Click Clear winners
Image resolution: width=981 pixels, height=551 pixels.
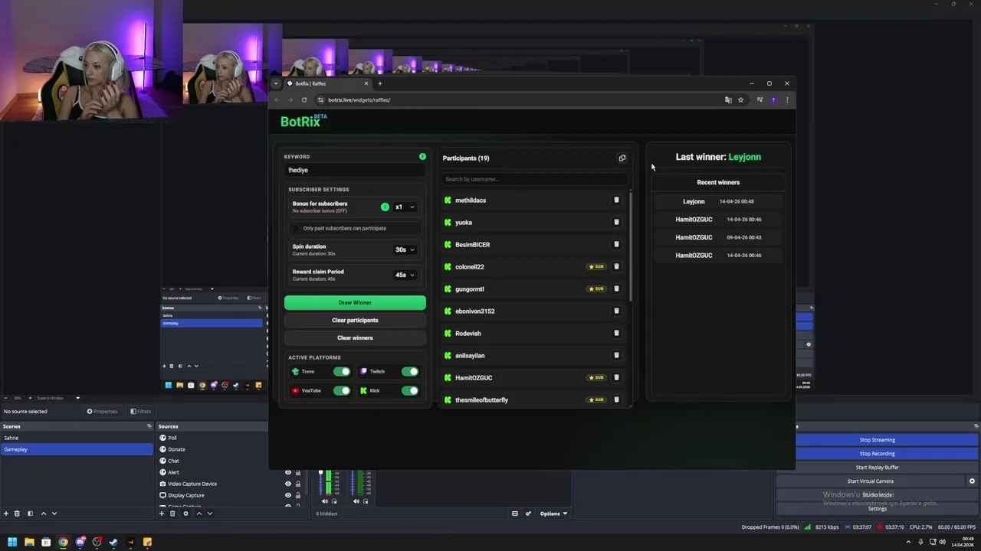355,338
